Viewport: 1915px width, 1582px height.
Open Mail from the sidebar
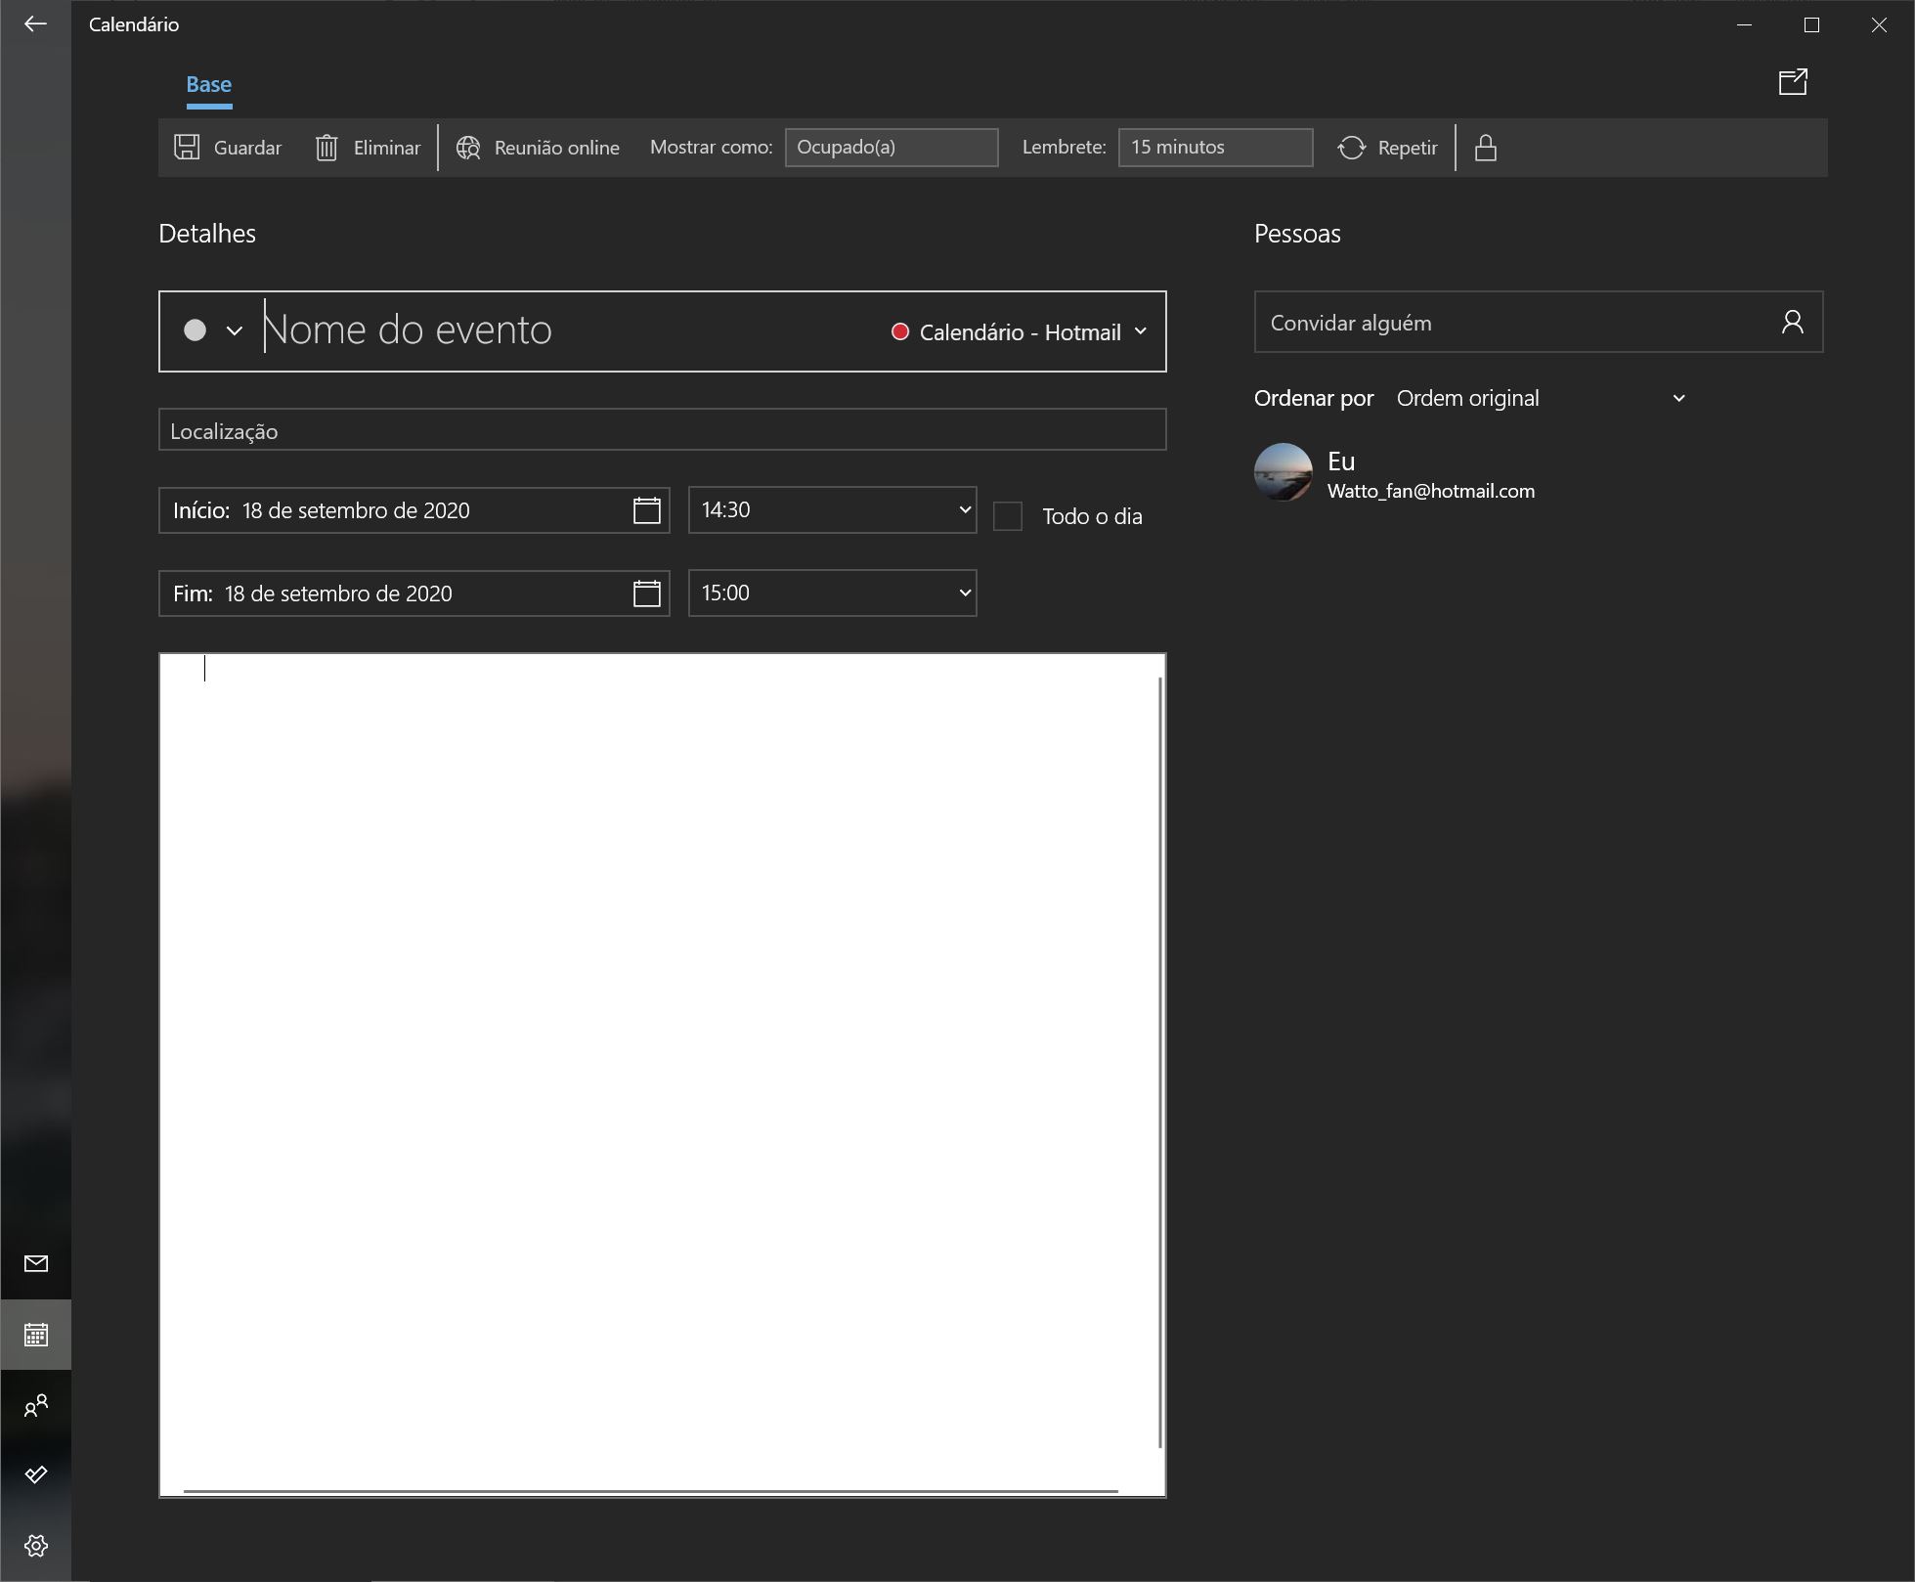click(x=36, y=1263)
